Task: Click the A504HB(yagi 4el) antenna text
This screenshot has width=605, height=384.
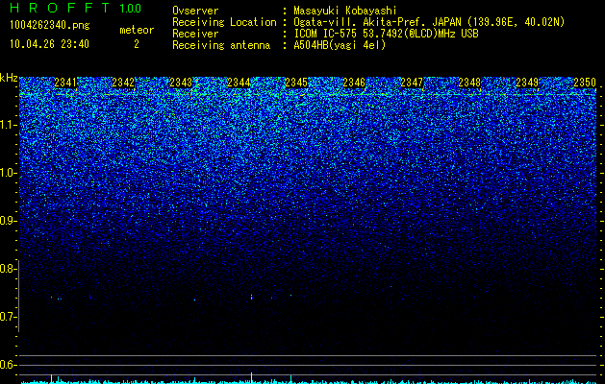Action: [340, 45]
